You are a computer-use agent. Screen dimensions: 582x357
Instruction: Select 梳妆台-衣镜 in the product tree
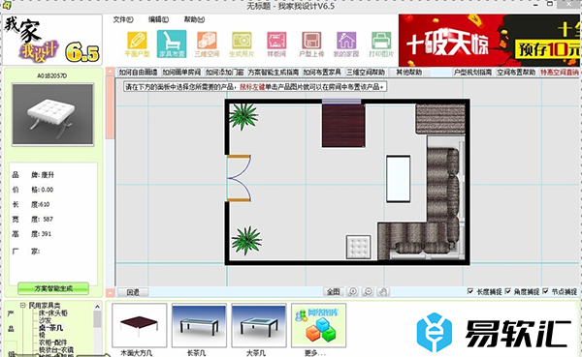point(56,349)
